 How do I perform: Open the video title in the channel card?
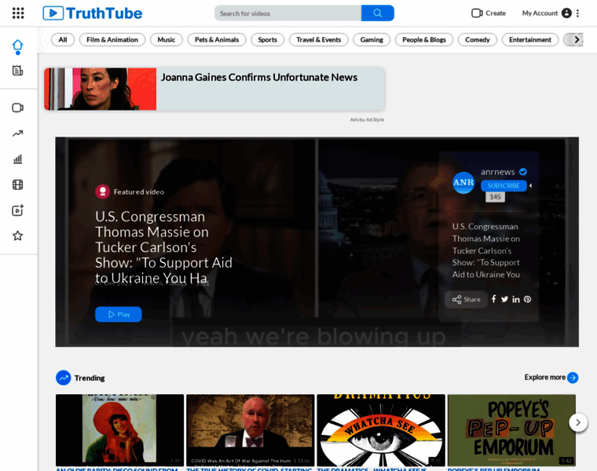point(486,250)
